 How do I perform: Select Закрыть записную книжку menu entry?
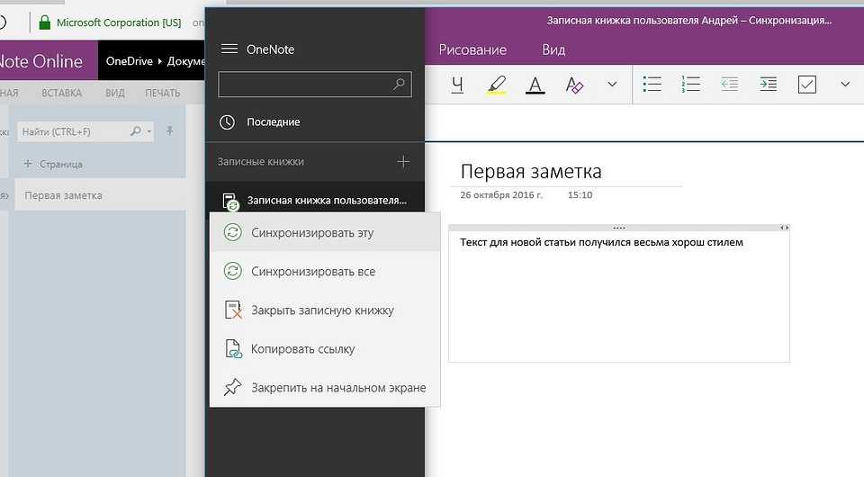click(322, 310)
